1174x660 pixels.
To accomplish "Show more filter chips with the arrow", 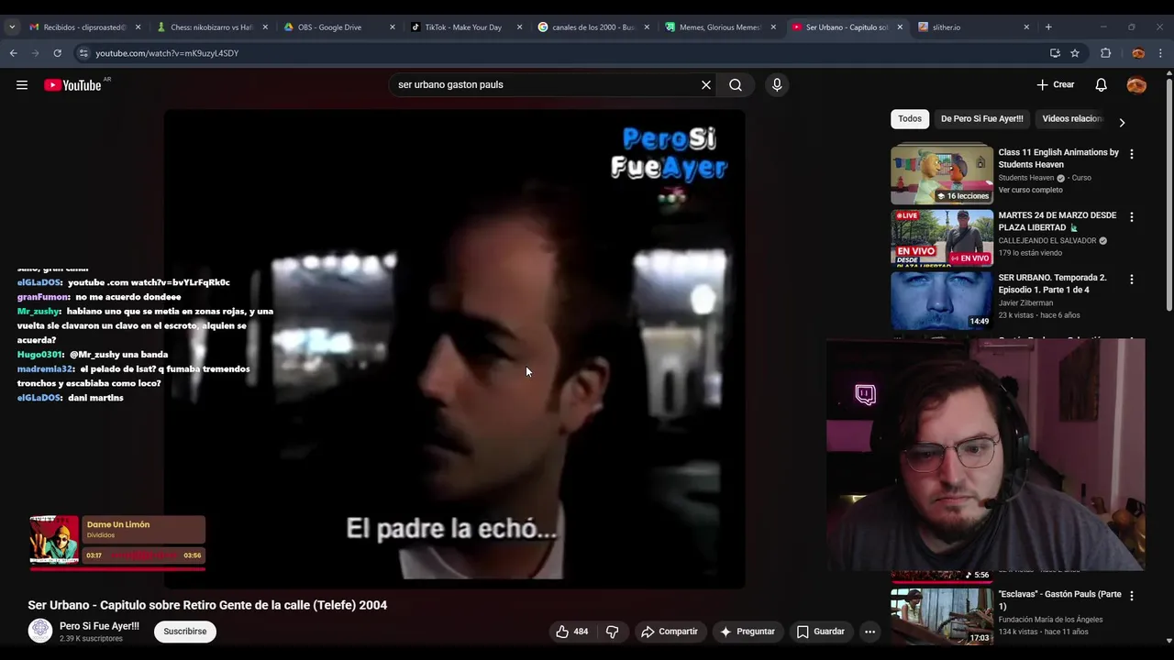I will [1122, 122].
